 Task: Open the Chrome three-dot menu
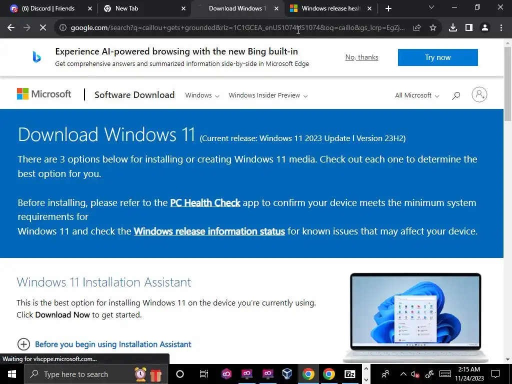pos(501,28)
